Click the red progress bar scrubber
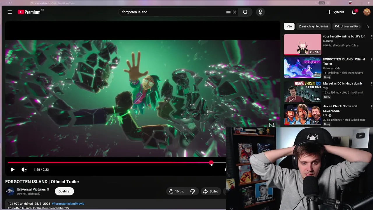Viewport: 373px width, 210px height. pos(211,163)
